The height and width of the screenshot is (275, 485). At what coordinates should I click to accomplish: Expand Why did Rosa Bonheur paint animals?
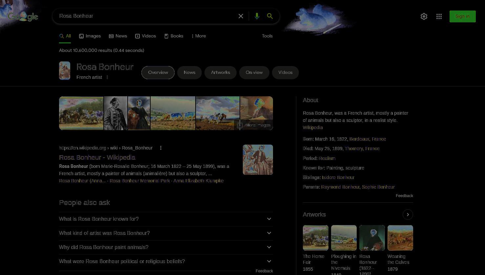(x=166, y=247)
